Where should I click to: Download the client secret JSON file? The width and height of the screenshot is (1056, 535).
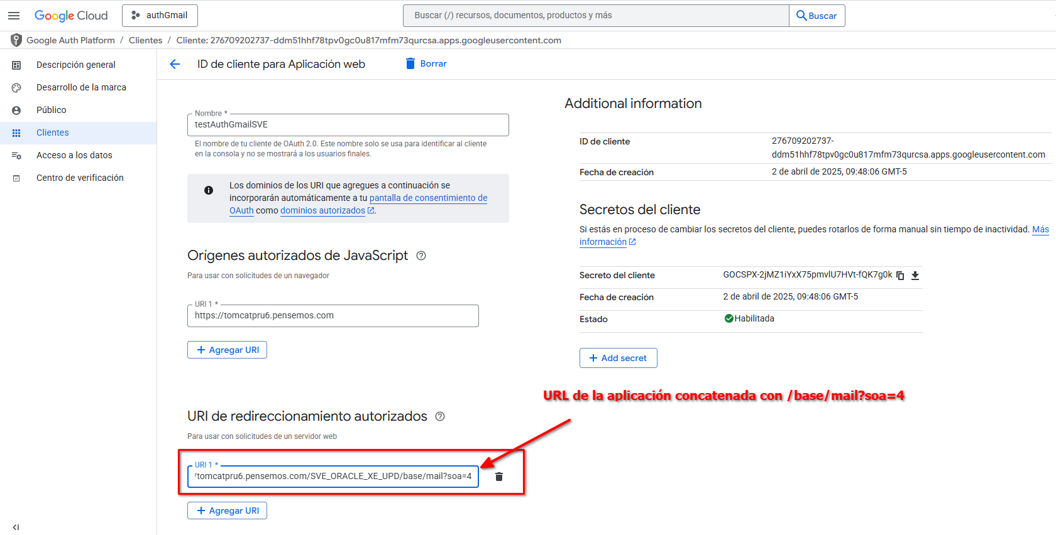(915, 276)
